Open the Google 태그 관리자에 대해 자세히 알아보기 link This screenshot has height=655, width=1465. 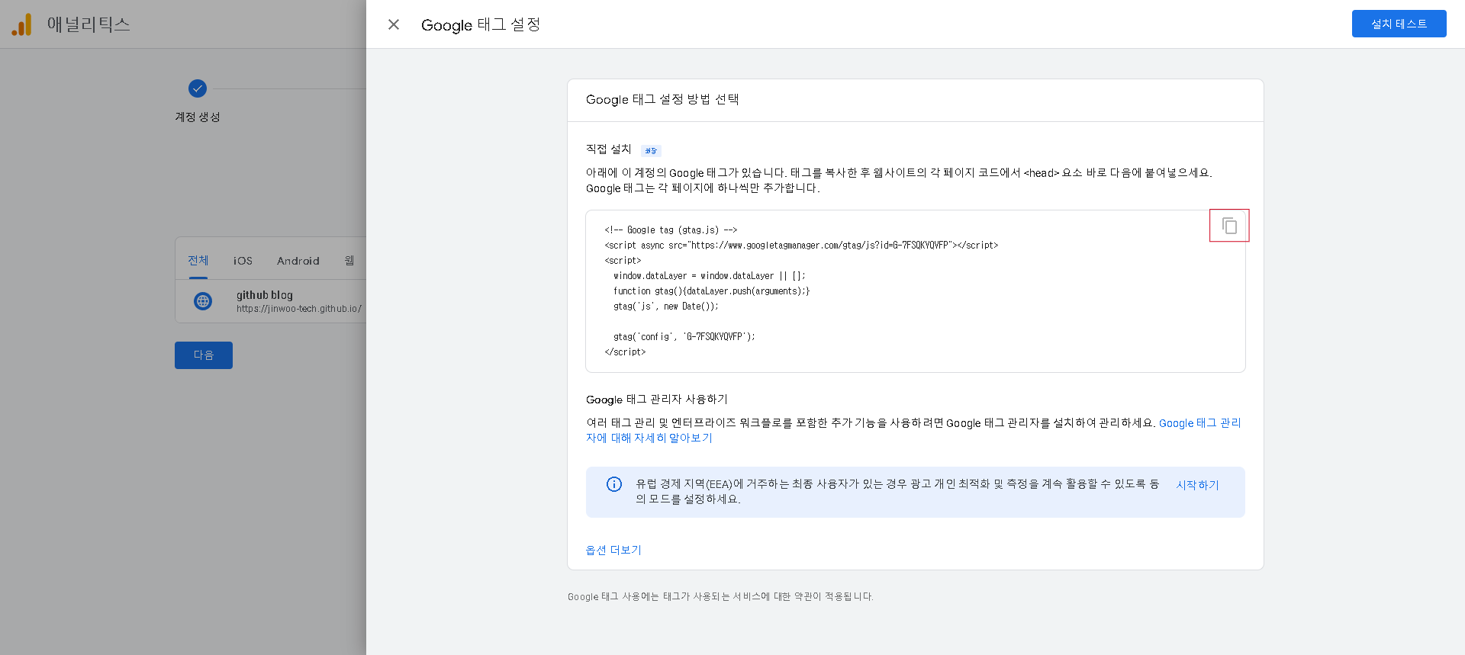[x=913, y=430]
